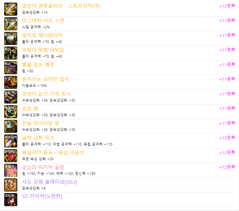This screenshot has width=239, height=211.
Task: Click the +12증폭 label on 굴착 강화 파츠
Action: 227,138
